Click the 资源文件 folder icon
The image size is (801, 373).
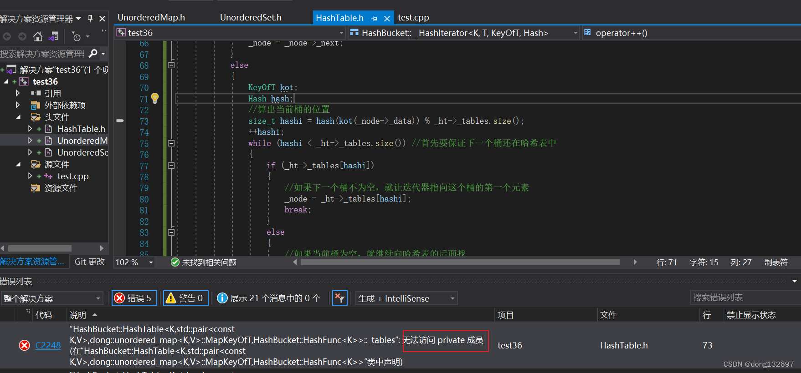36,188
